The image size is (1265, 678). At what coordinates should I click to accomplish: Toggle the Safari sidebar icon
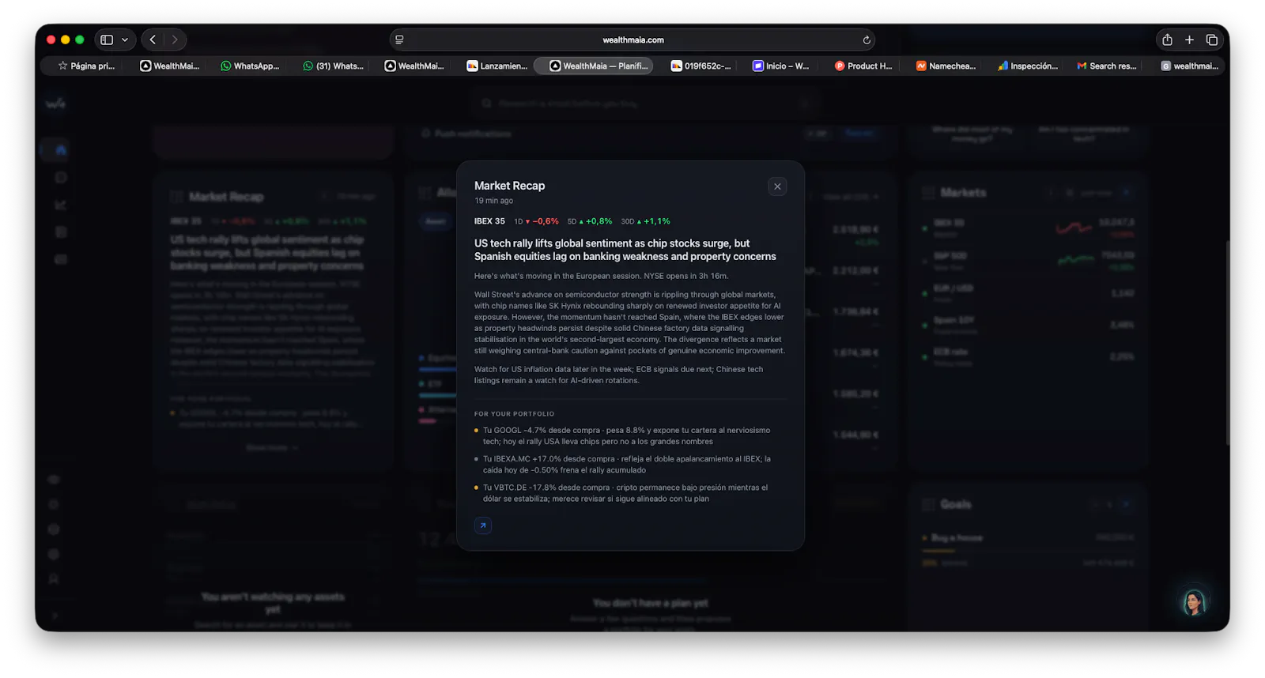pyautogui.click(x=107, y=40)
